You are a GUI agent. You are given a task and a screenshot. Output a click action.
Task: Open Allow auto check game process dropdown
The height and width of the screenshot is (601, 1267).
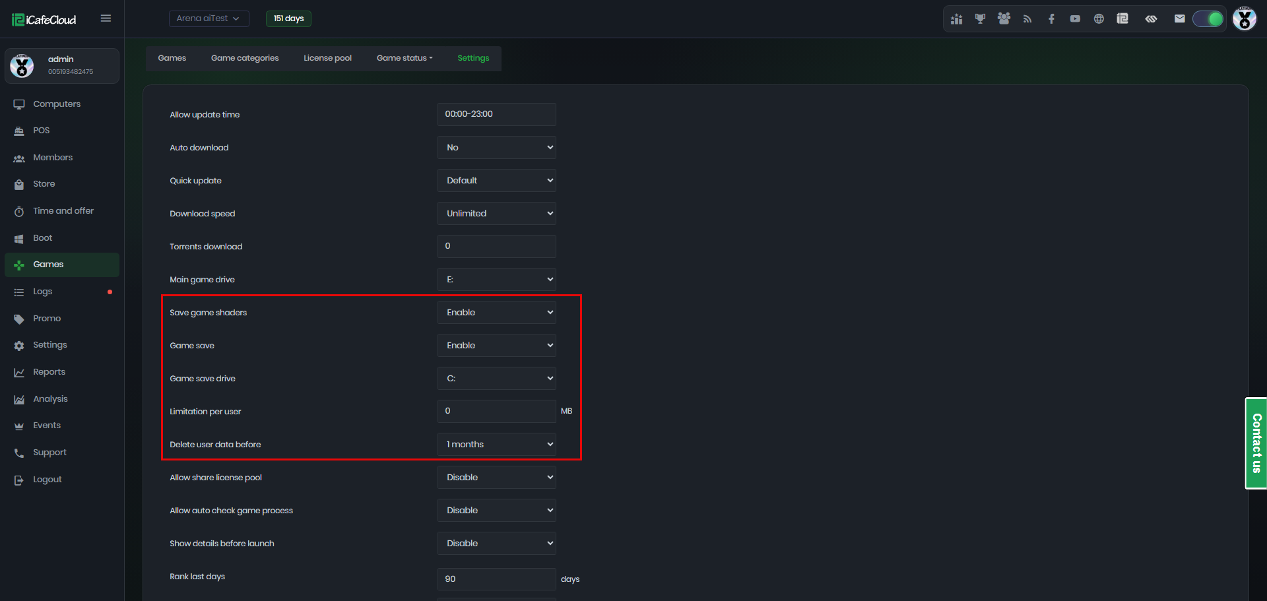(x=496, y=511)
